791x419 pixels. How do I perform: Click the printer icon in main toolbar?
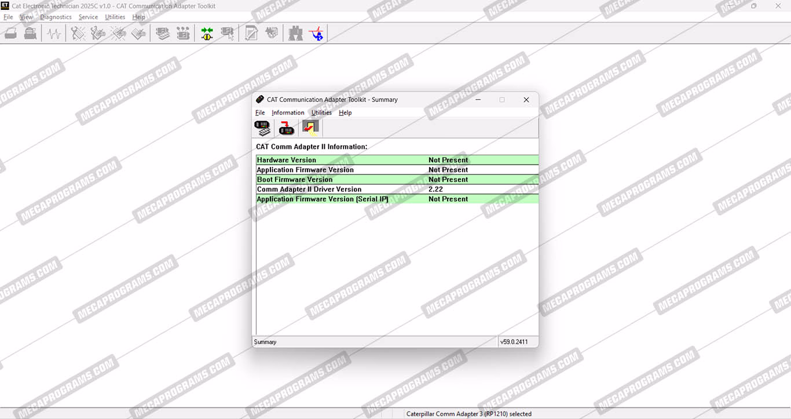click(x=31, y=34)
